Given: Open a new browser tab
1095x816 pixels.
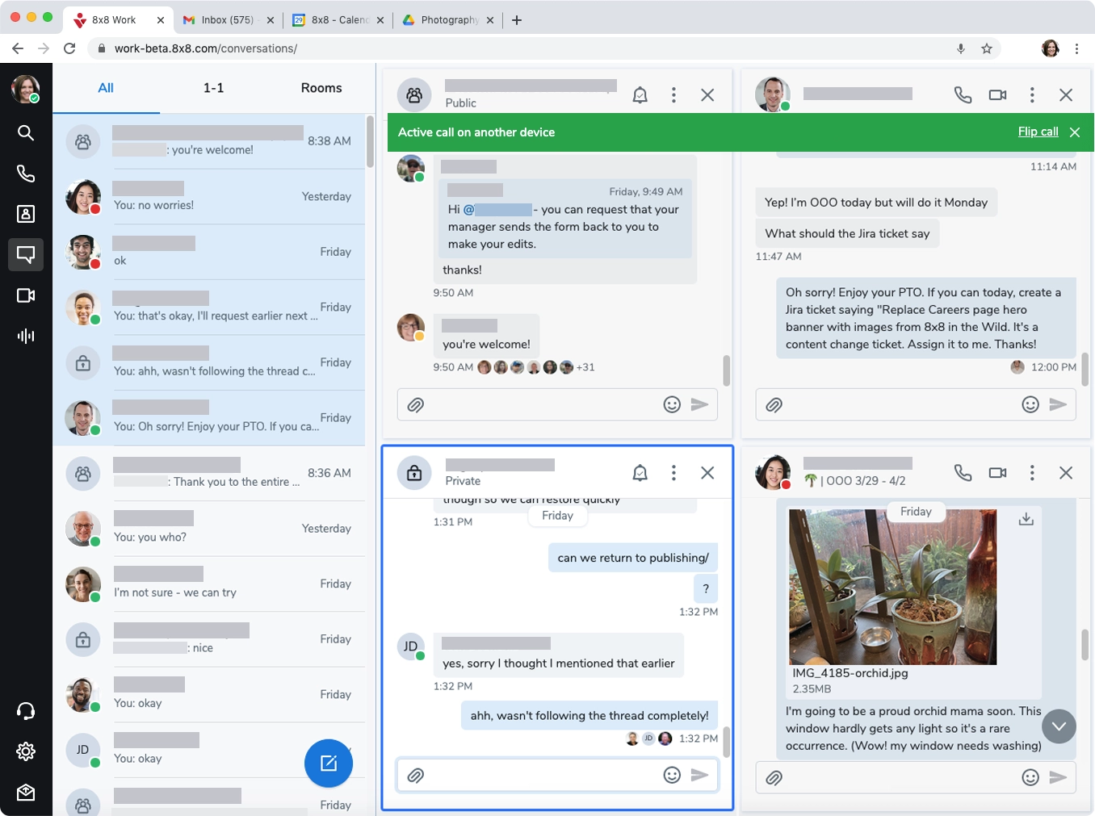Looking at the screenshot, I should click(x=517, y=20).
